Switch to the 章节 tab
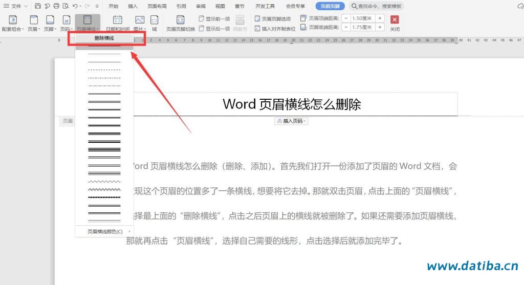524x285 pixels. click(x=239, y=6)
